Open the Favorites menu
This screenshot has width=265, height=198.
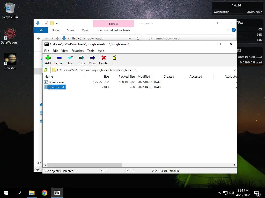point(77,51)
